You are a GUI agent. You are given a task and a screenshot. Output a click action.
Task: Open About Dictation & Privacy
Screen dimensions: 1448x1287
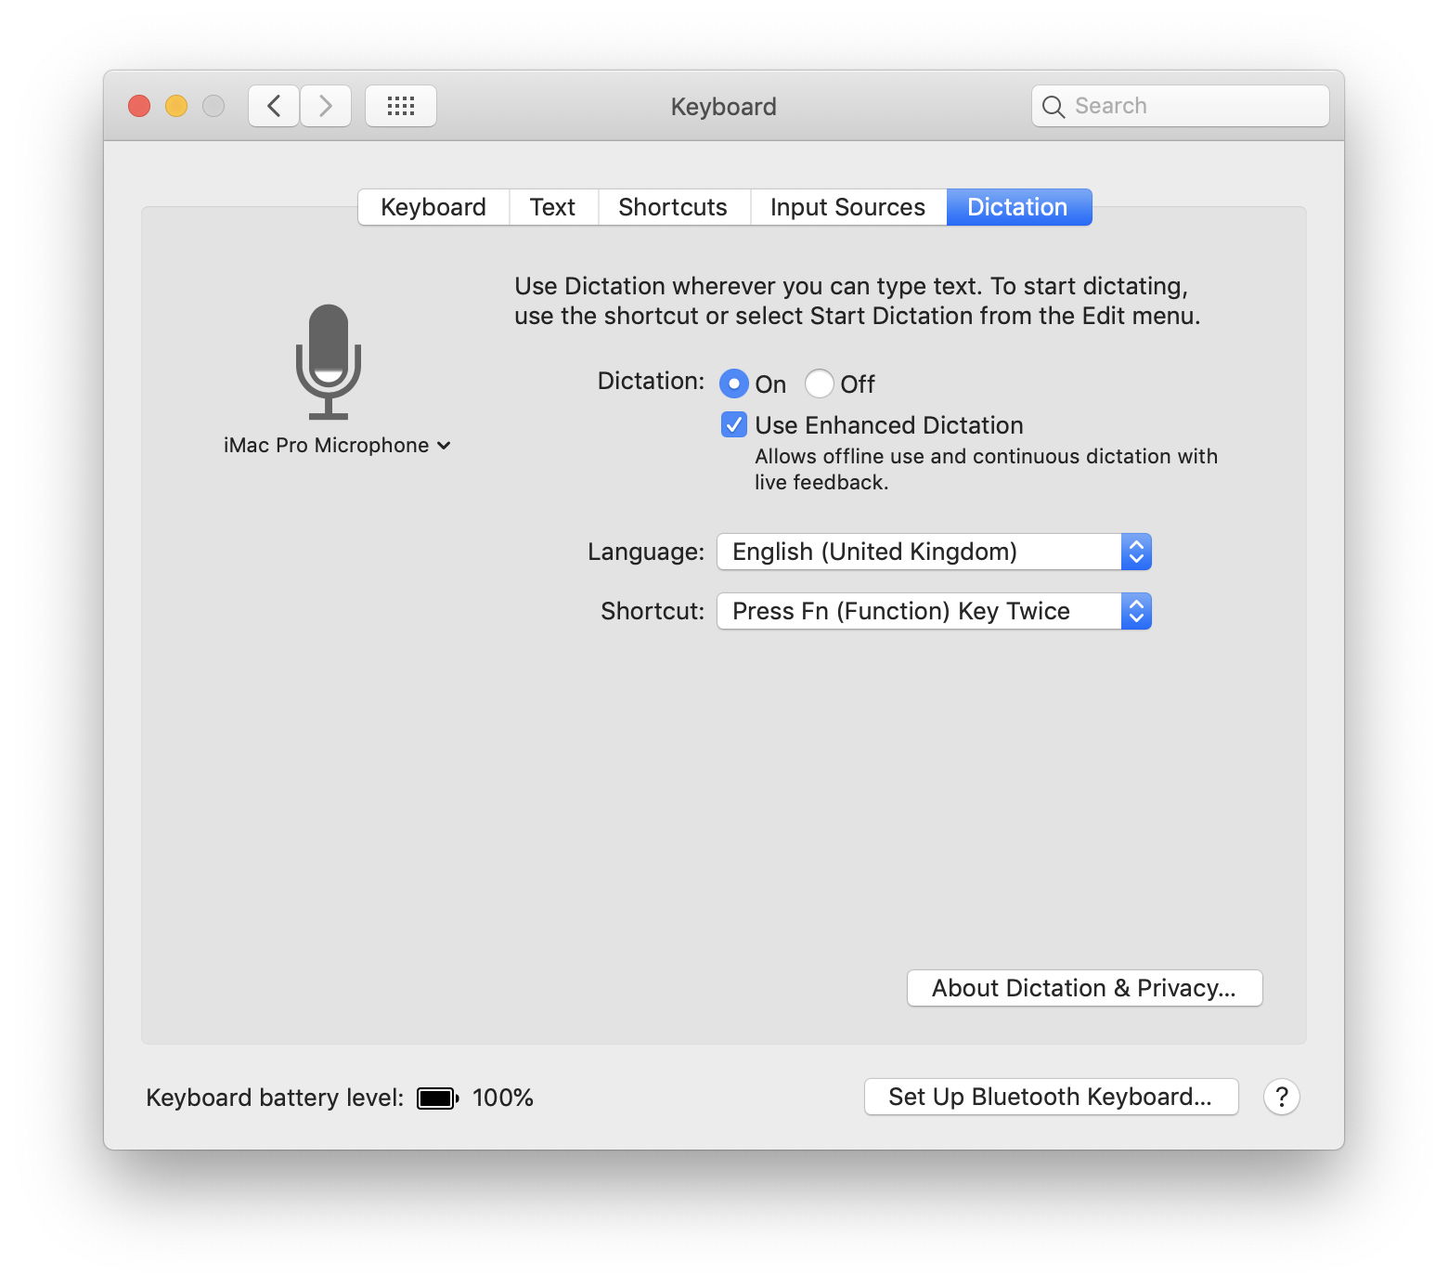[1084, 988]
